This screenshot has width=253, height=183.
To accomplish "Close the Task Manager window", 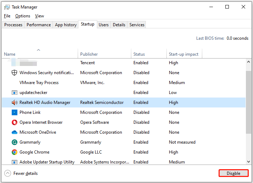I will click(x=243, y=7).
